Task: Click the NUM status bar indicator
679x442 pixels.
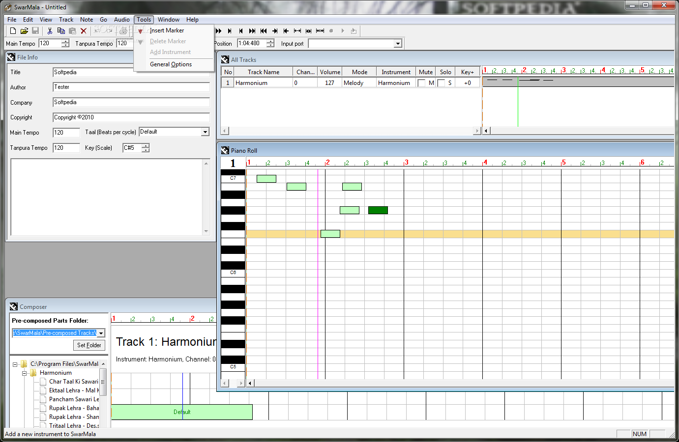Action: tap(640, 434)
